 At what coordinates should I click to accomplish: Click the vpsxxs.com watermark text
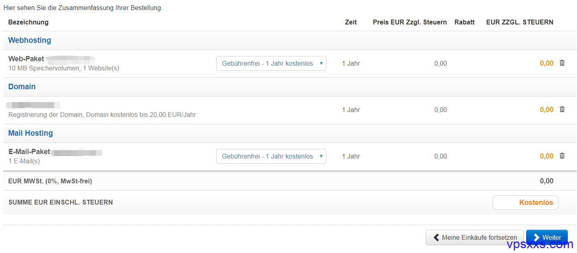coord(540,244)
